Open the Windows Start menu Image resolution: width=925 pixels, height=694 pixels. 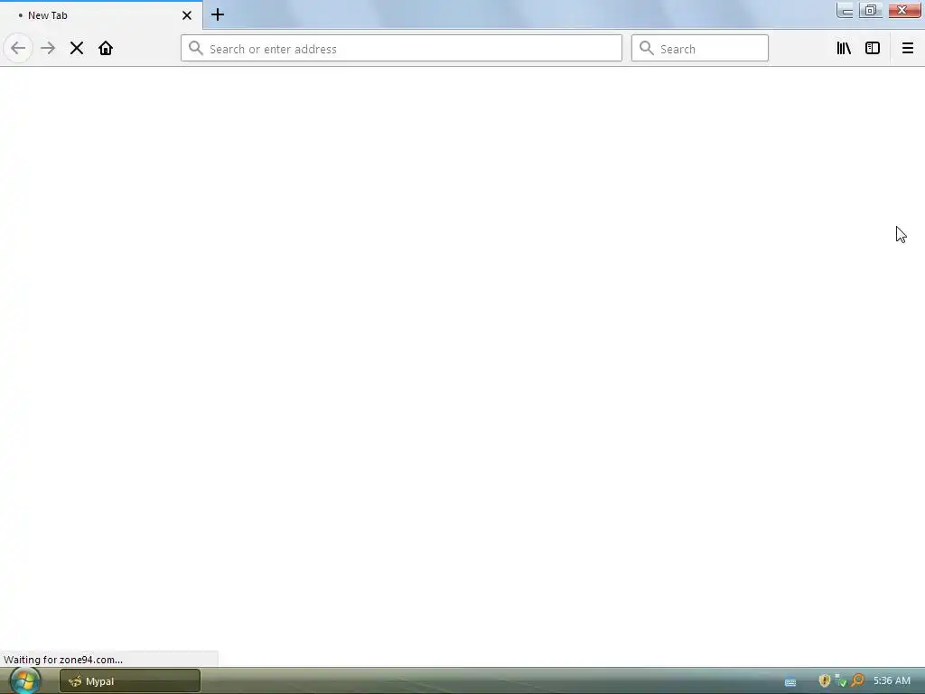tap(24, 681)
